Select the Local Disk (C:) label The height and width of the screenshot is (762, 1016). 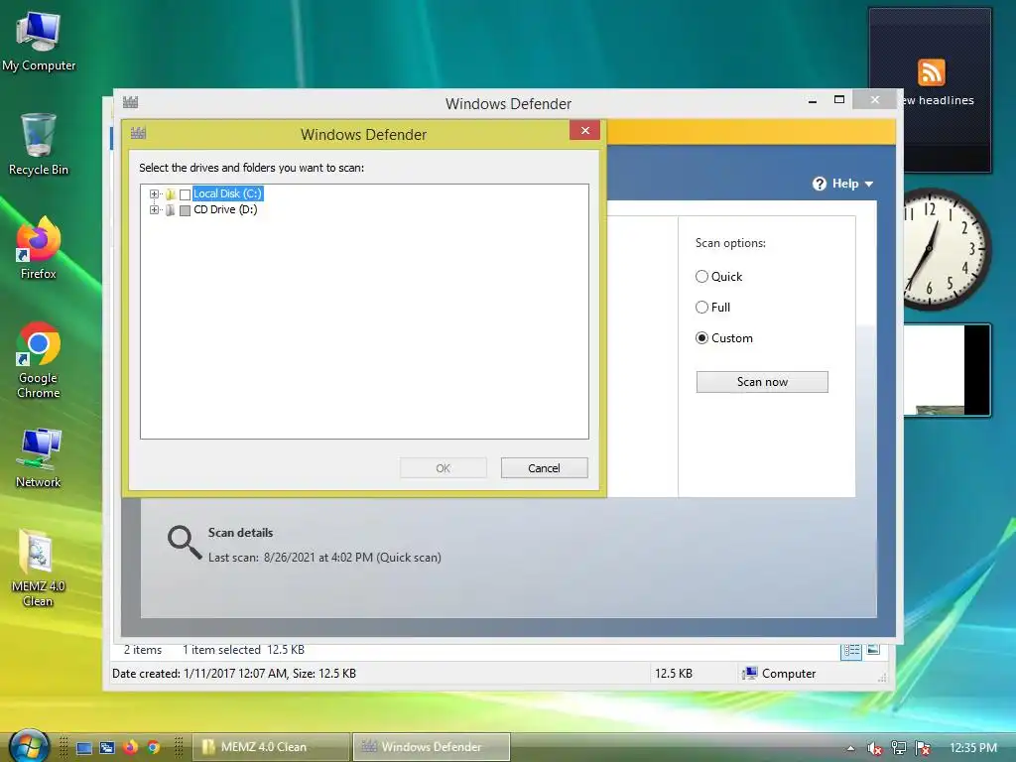click(227, 193)
